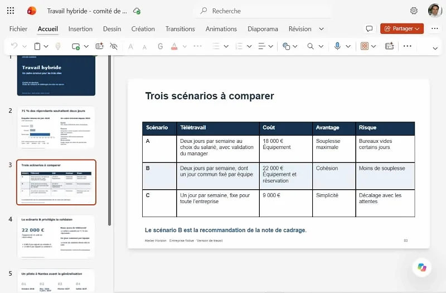Image resolution: width=446 pixels, height=293 pixels.
Task: Check the cloud save status icon
Action: click(x=137, y=11)
